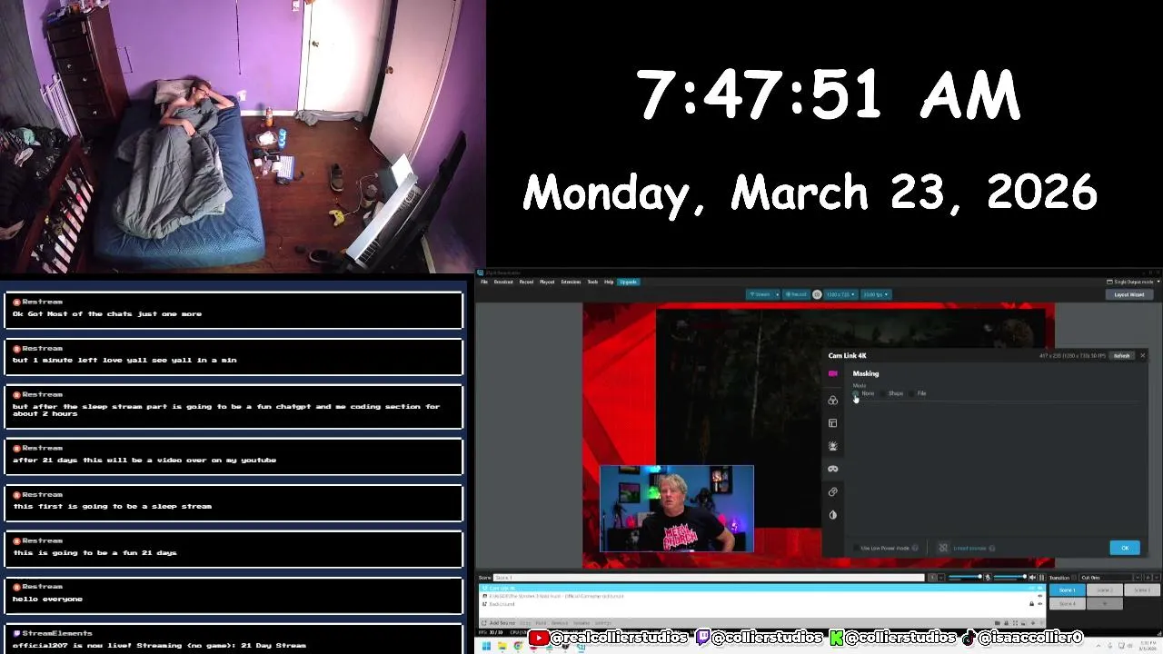
Task: Open the camera tab in Cam Link 4K dialog
Action: (833, 373)
